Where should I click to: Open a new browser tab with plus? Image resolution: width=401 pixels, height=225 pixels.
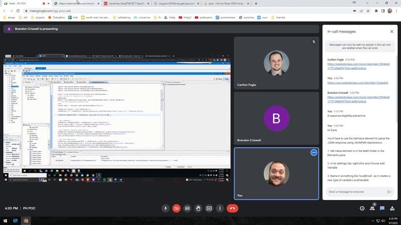click(256, 4)
